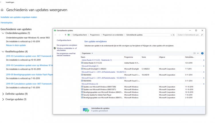This screenshot has width=215, height=123.
Task: Open Windows-onderdelen in- of uitschakelen link
Action: point(67,49)
